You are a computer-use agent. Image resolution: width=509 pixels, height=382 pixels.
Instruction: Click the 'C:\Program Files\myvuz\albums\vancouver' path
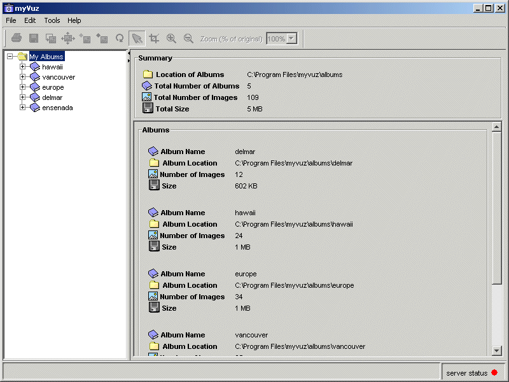click(300, 346)
